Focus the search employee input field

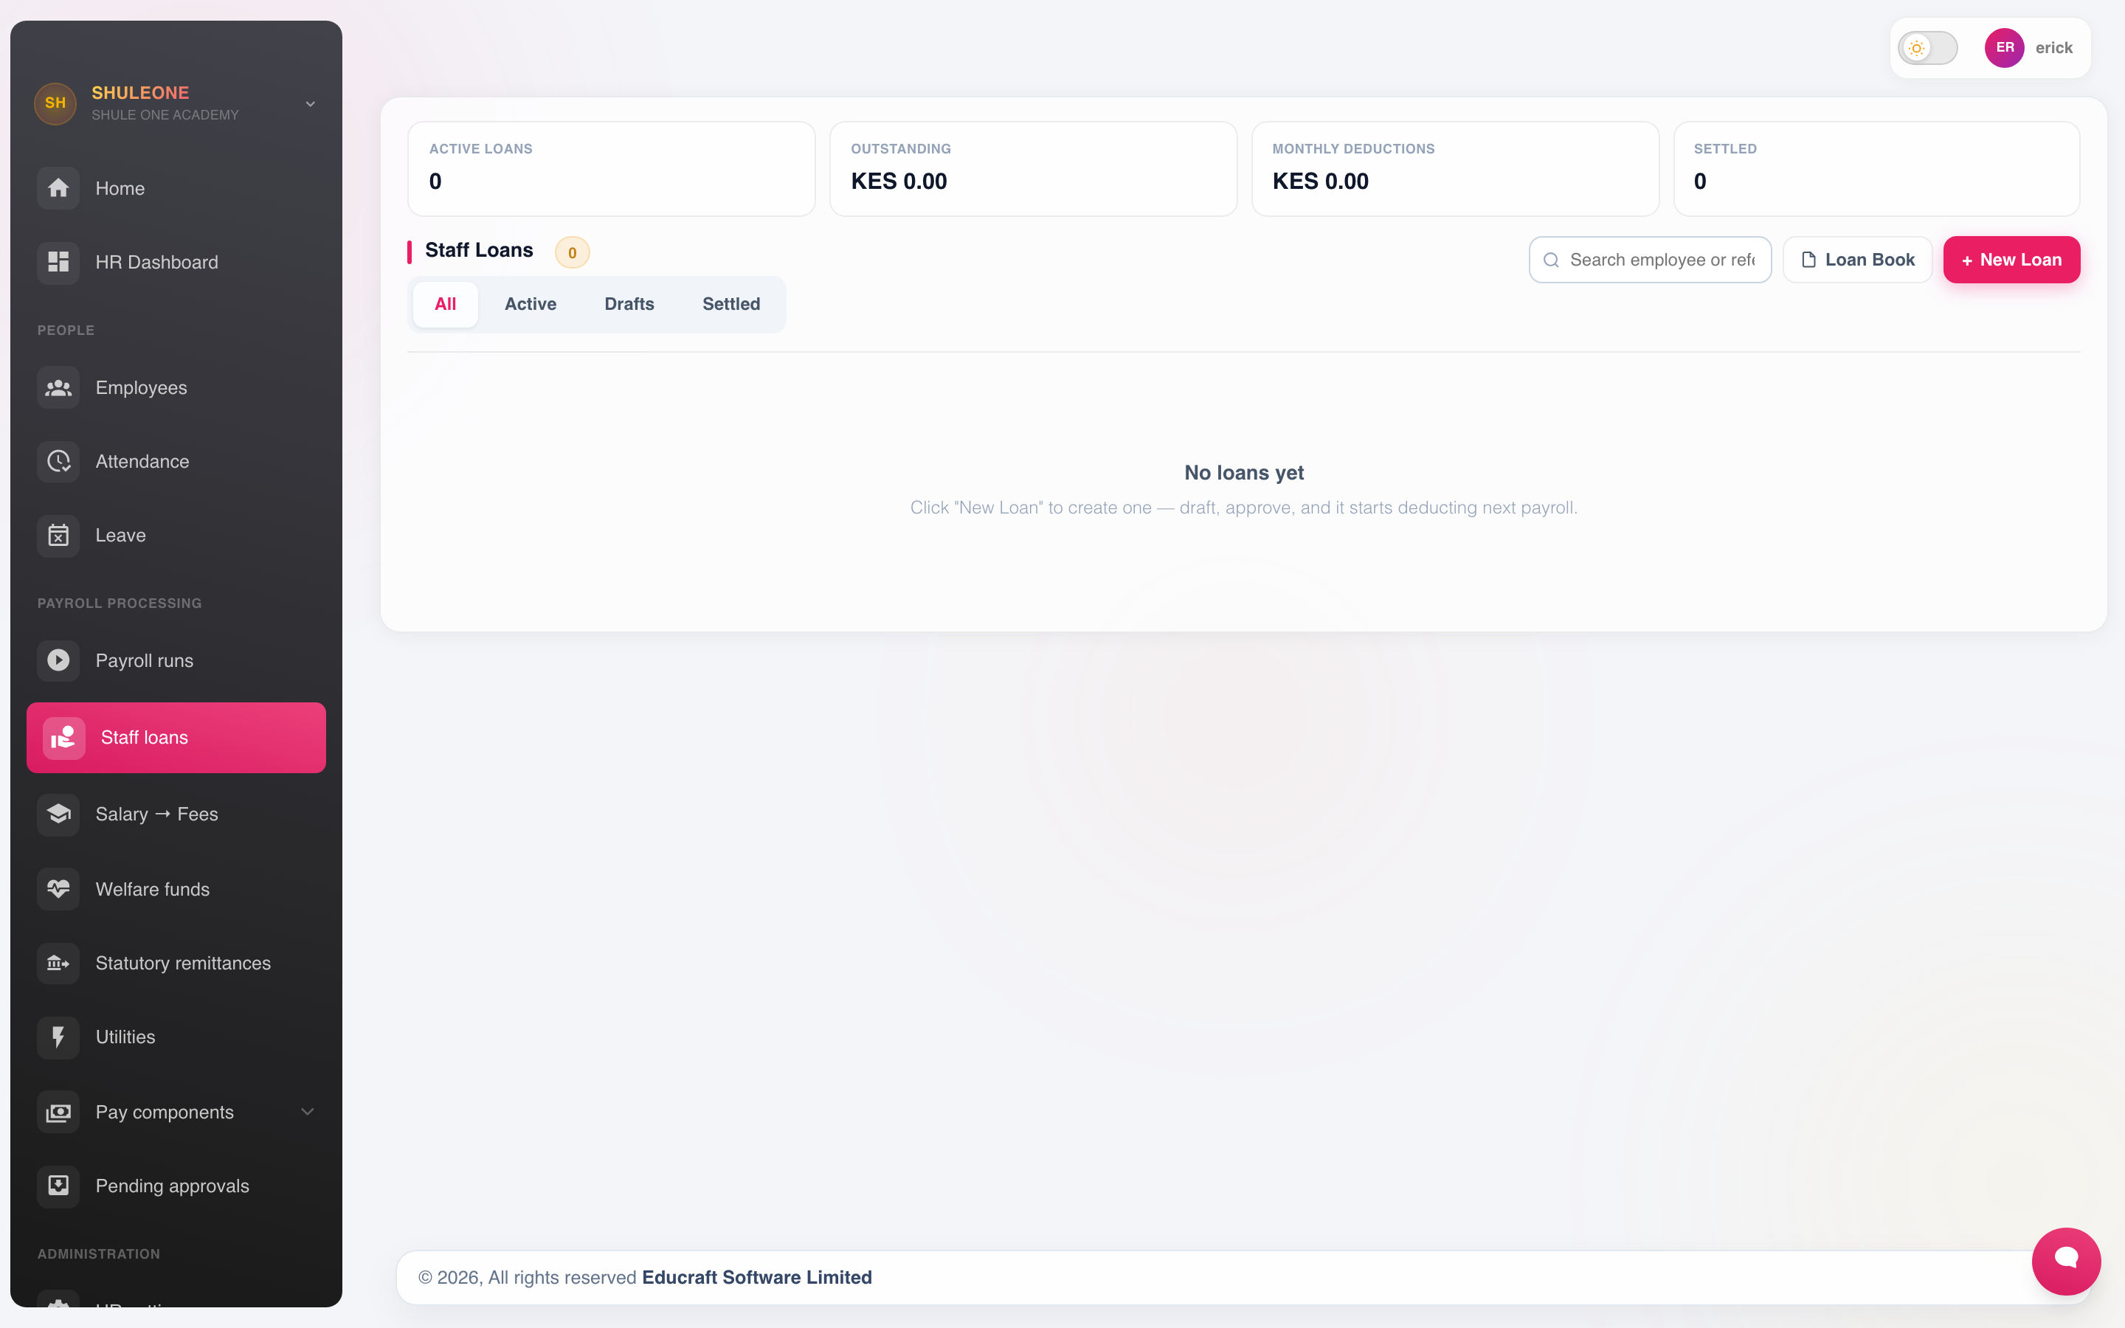tap(1650, 260)
